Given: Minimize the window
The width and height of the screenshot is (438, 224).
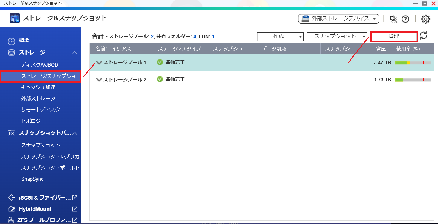Looking at the screenshot, I should pyautogui.click(x=416, y=4).
